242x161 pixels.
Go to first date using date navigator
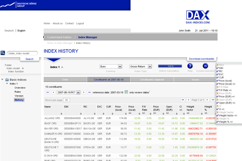tap(48, 93)
